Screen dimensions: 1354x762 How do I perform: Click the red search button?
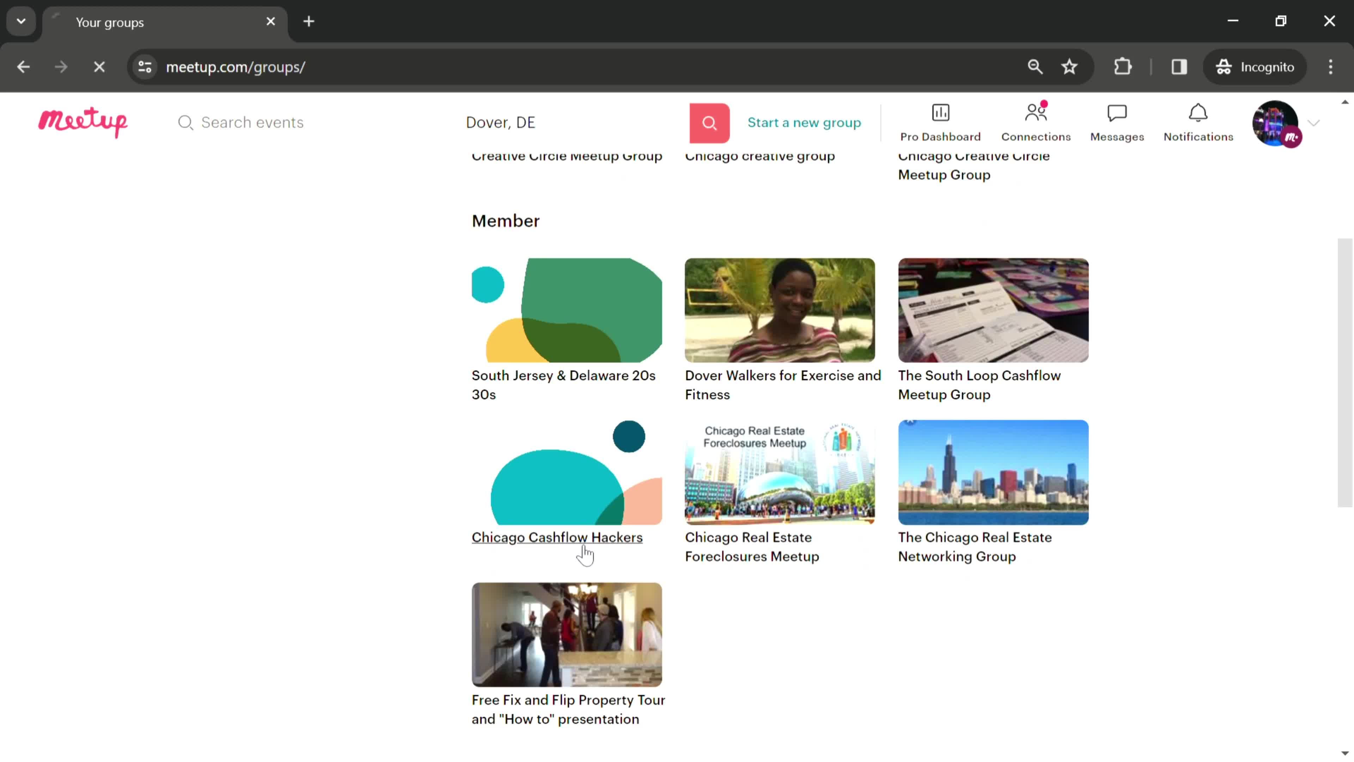[x=709, y=122]
